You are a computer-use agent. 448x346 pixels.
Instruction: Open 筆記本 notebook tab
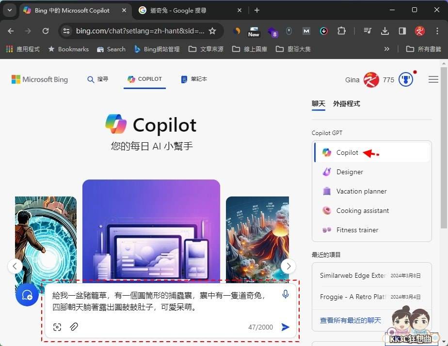(x=194, y=79)
